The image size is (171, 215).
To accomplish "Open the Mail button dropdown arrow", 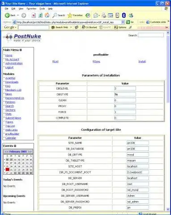I will [99, 15].
